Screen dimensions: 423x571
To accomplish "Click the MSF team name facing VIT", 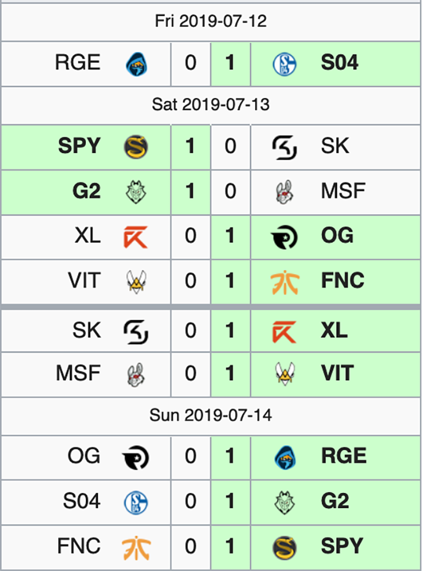I will pos(78,373).
